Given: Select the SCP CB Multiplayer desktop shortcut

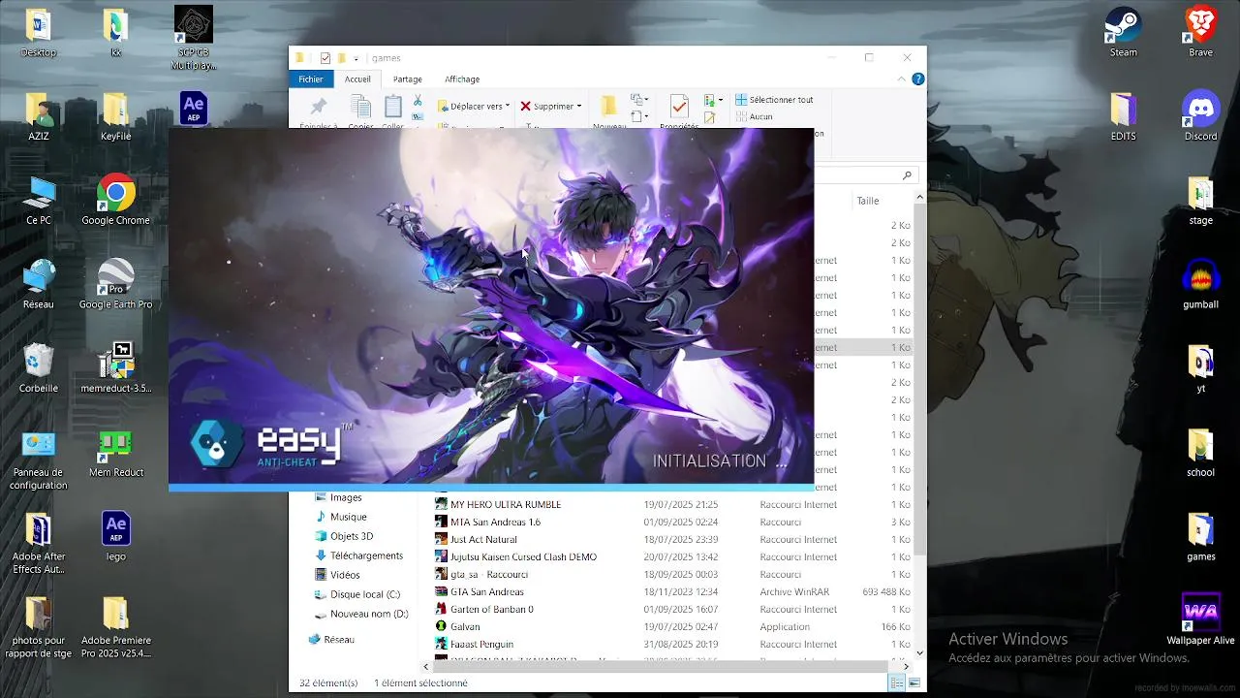Looking at the screenshot, I should 194,39.
